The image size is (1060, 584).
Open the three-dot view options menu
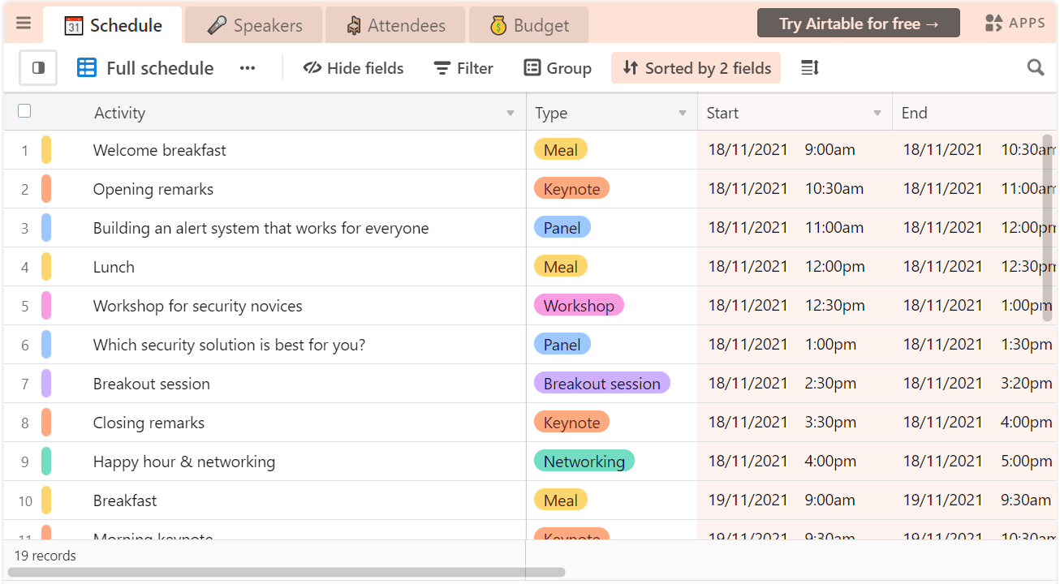(x=248, y=68)
